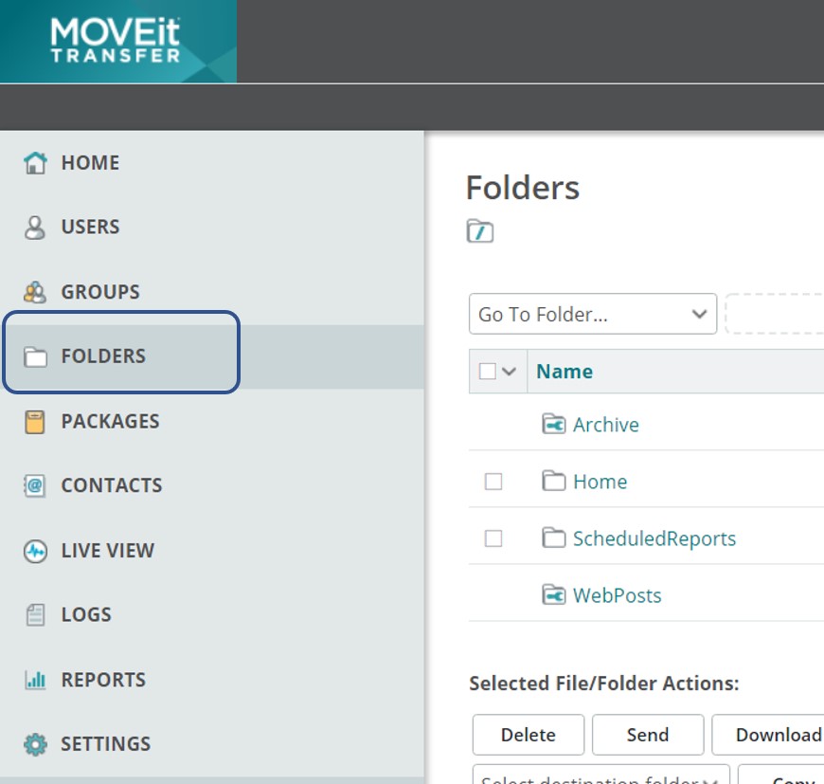Open the REPORTS page
Viewport: 824px width, 784px height.
(x=103, y=680)
